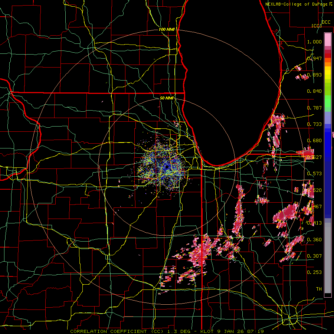Click the Correlation Coefficient caption at the bottom
This screenshot has width=334, height=334.
[167, 331]
